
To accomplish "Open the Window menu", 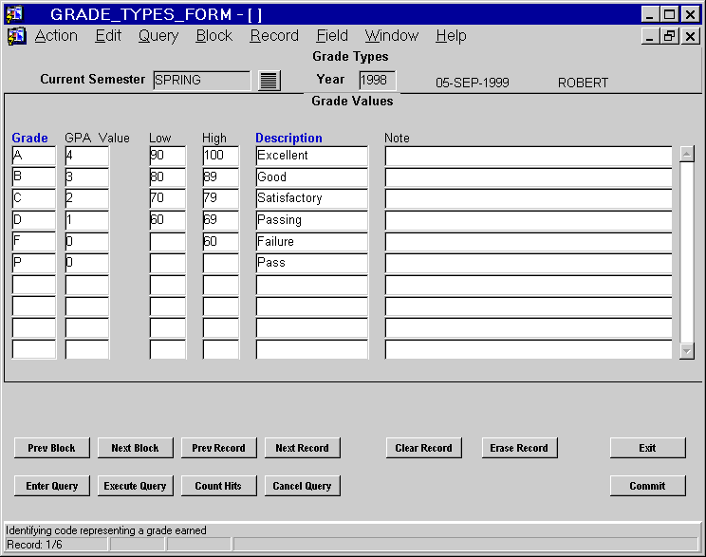I will click(x=392, y=35).
